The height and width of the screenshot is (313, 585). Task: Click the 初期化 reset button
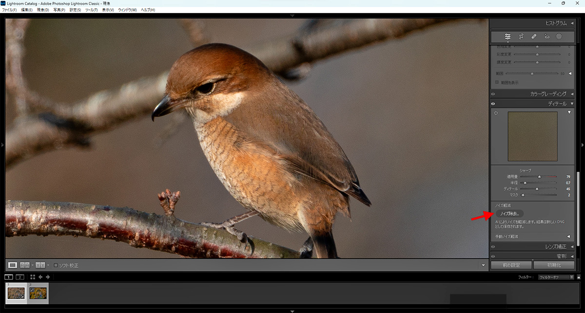(x=553, y=265)
